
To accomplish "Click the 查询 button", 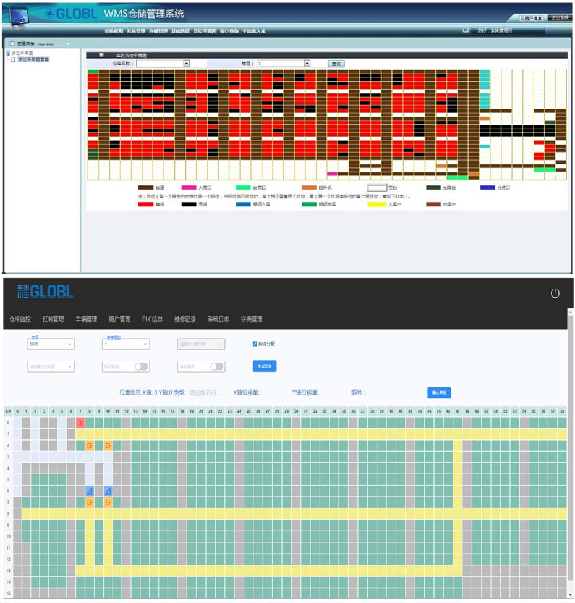I will pos(335,63).
